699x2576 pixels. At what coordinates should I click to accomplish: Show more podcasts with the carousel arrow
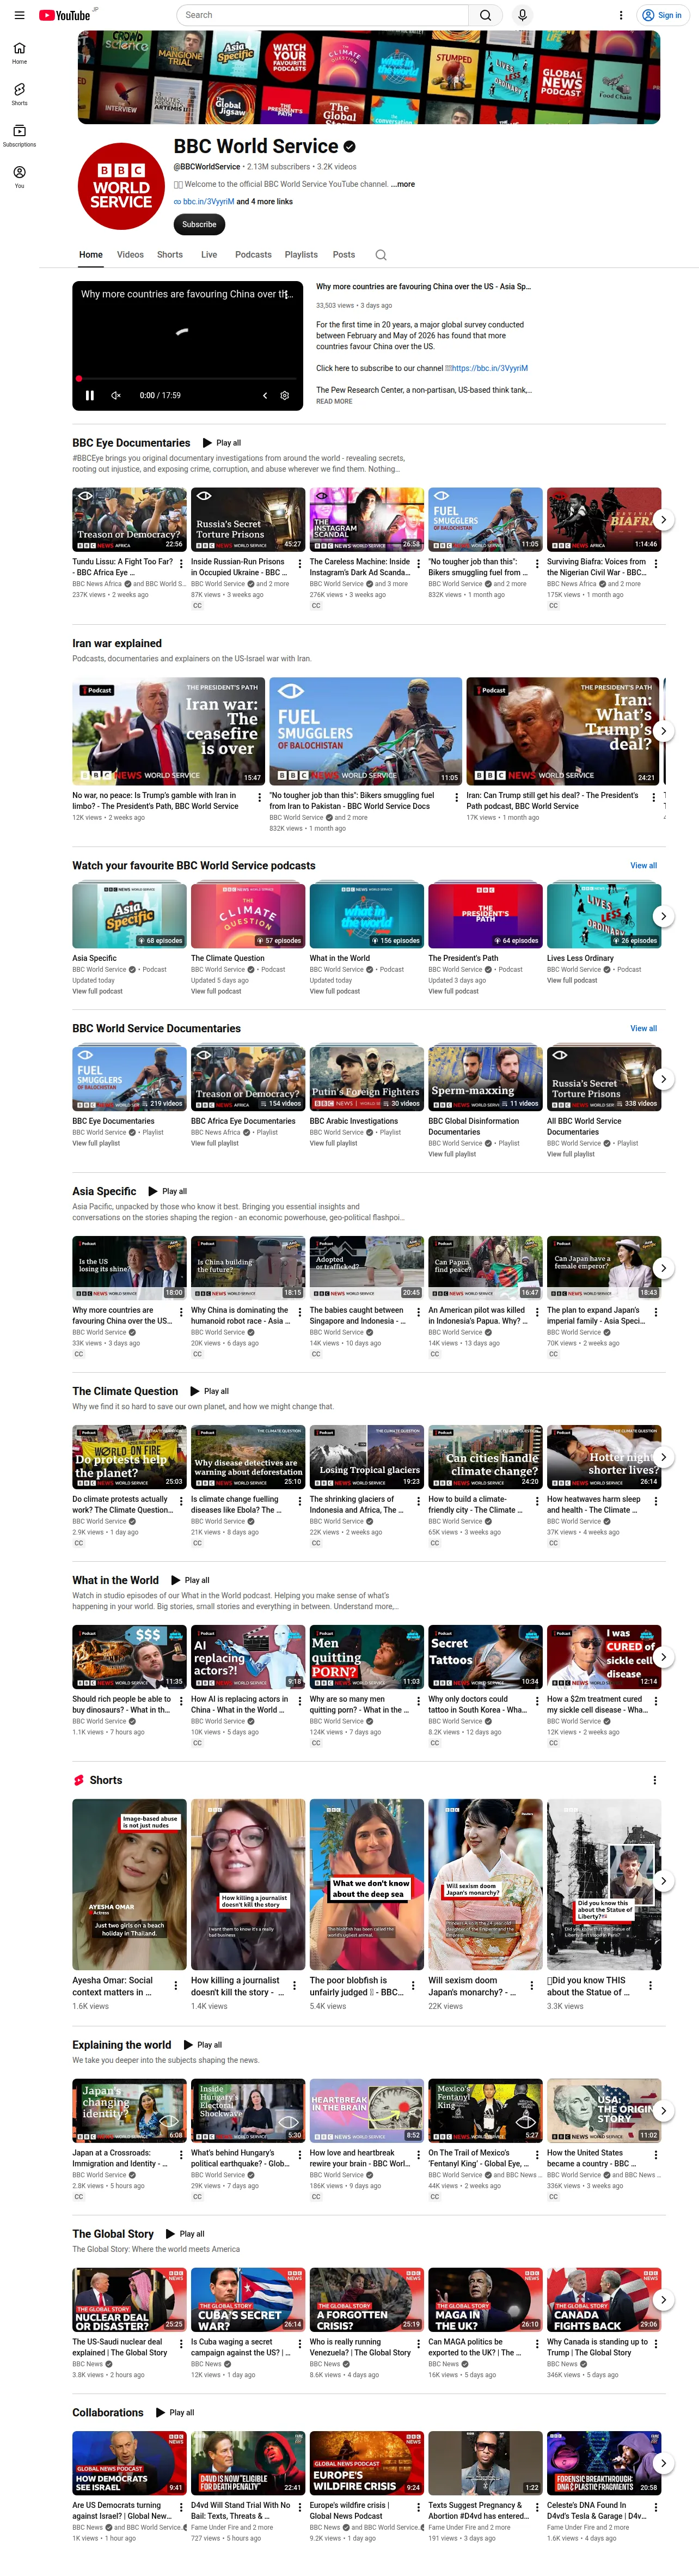[663, 916]
